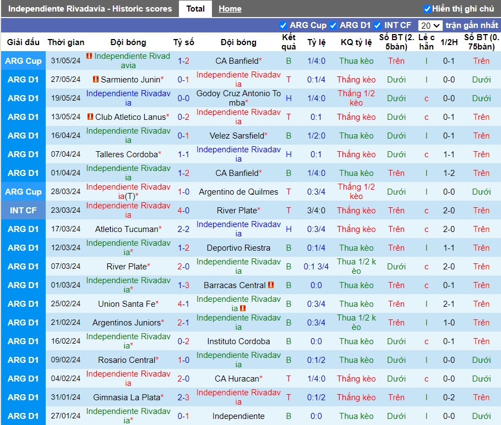Open Union Santa Fe team link
The width and height of the screenshot is (501, 425).
pyautogui.click(x=127, y=303)
